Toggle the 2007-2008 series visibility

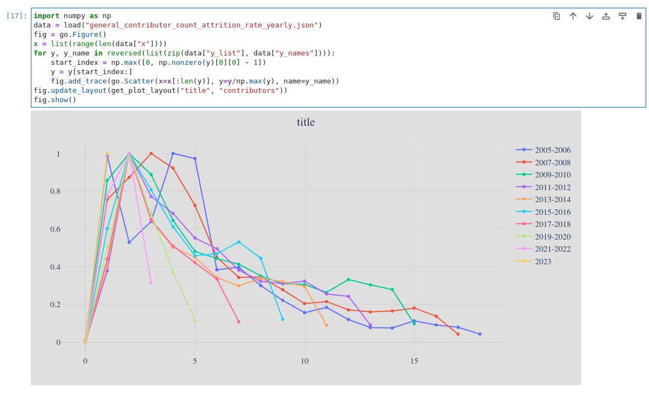(553, 163)
